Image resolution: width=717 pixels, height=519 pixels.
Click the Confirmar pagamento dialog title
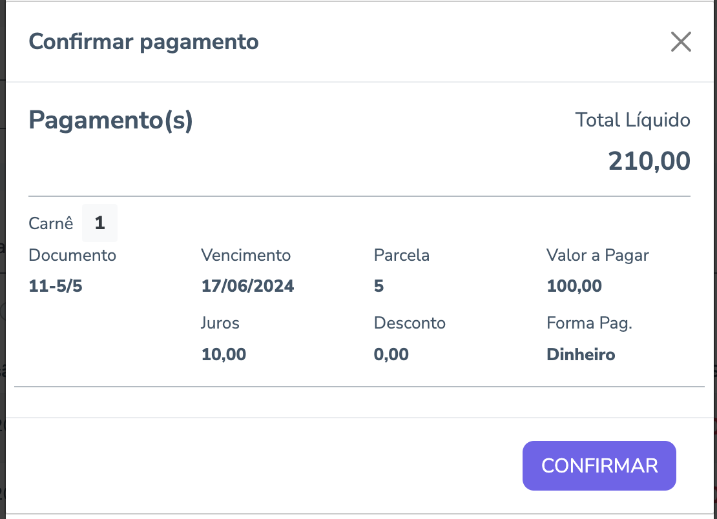[x=143, y=42]
